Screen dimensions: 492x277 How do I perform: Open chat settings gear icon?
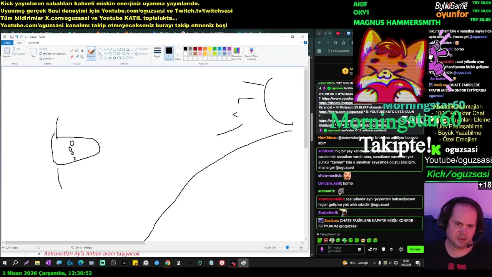(x=391, y=249)
